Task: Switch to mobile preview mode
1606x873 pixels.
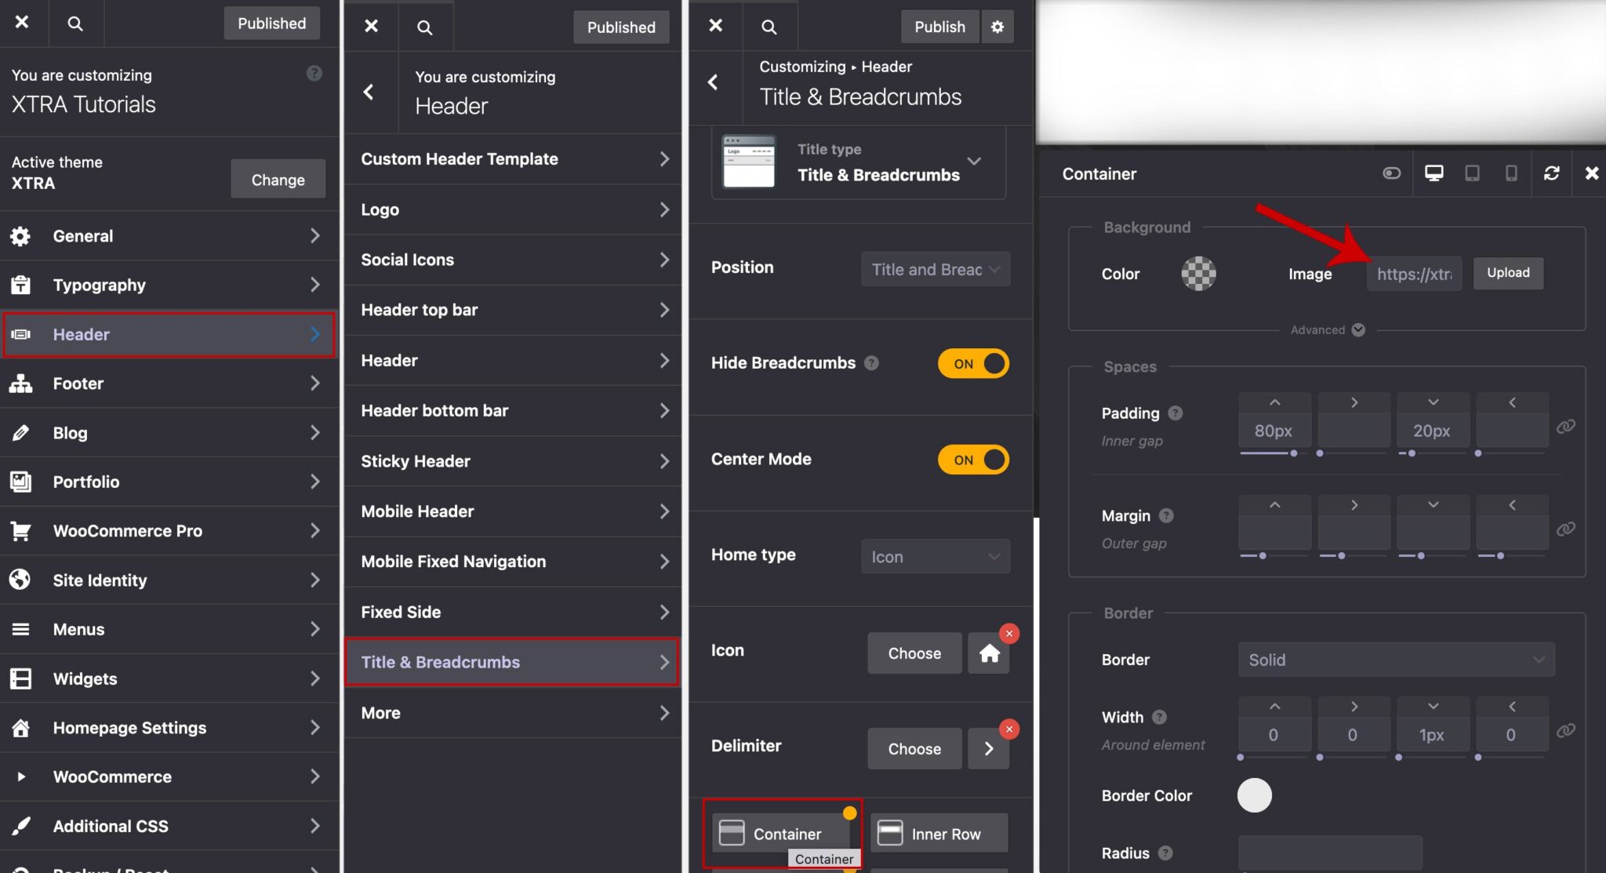Action: [1512, 173]
